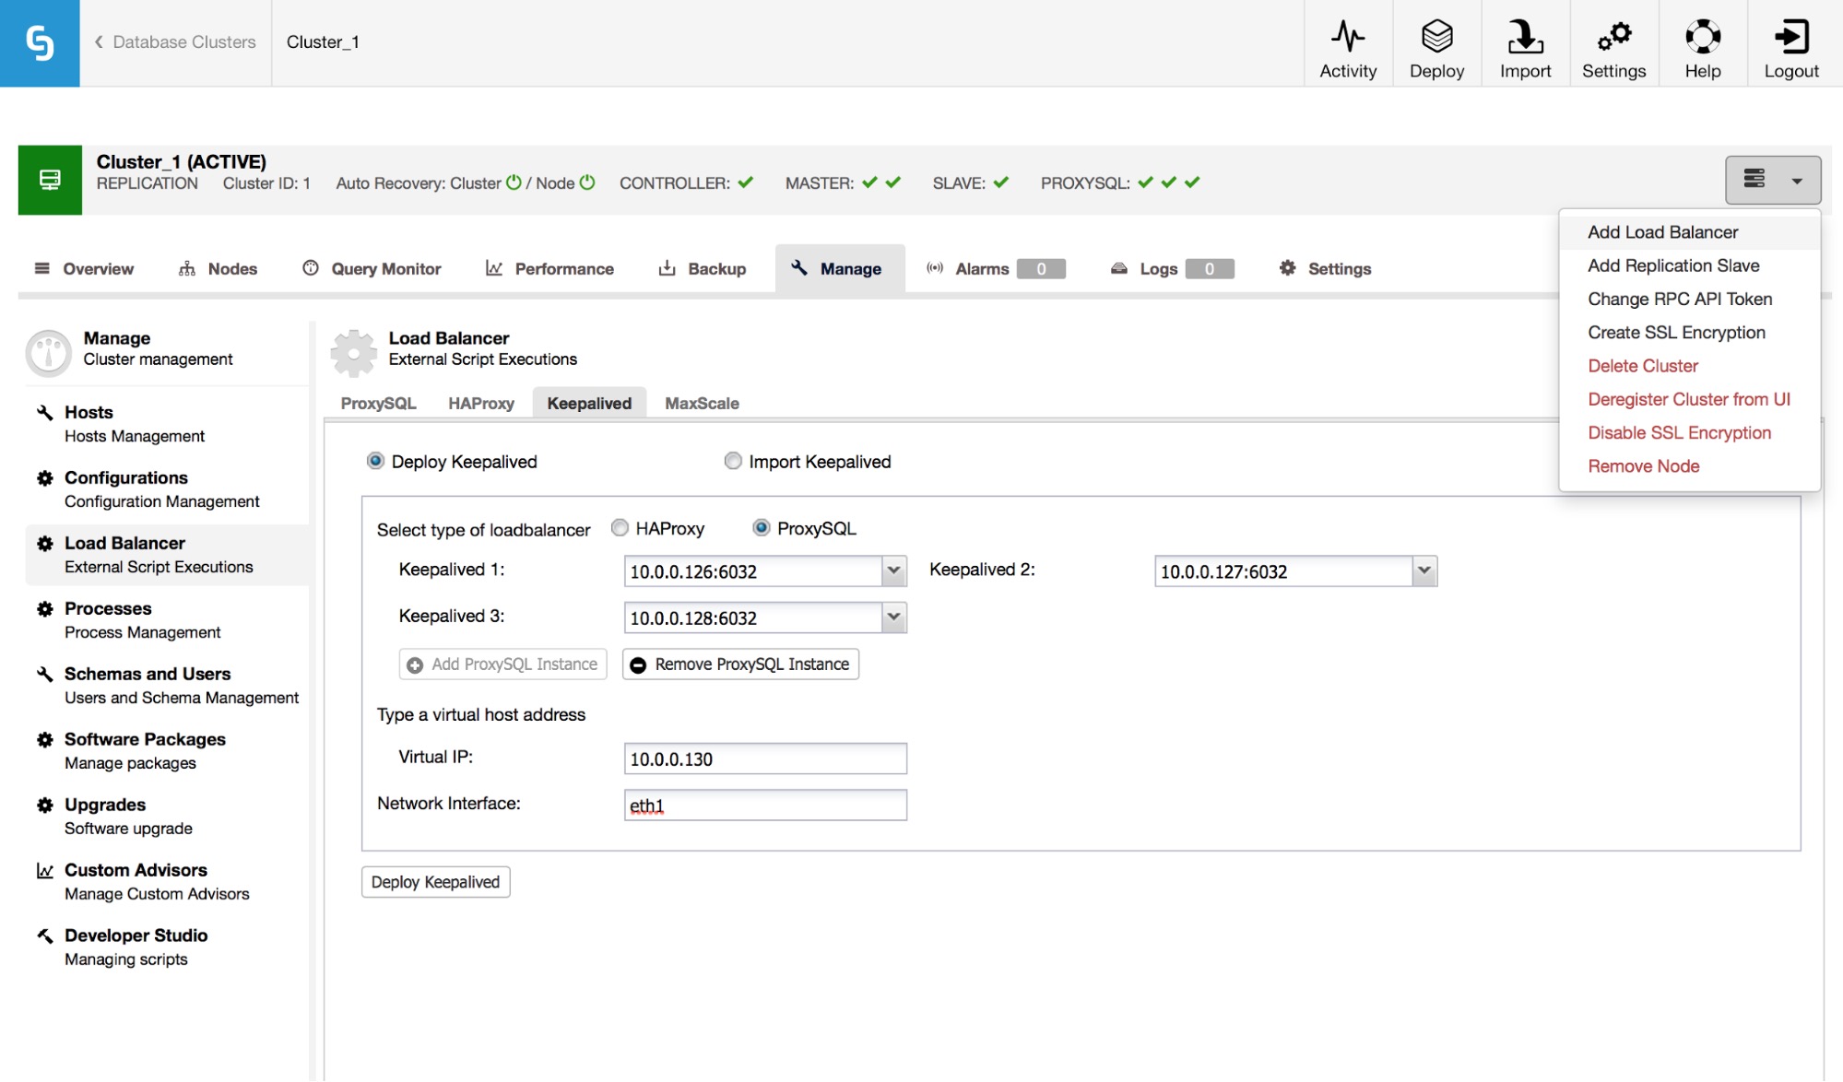Click Add ProxySQL Instance button
This screenshot has width=1843, height=1082.
pos(502,664)
